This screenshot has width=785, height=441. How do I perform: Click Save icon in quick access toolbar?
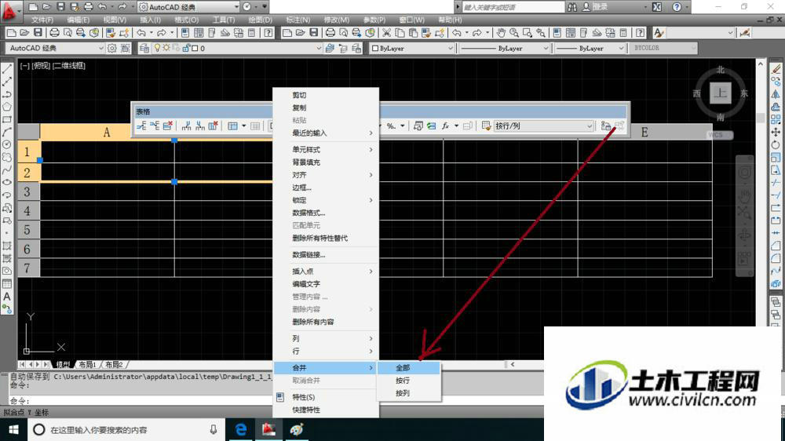pos(60,7)
